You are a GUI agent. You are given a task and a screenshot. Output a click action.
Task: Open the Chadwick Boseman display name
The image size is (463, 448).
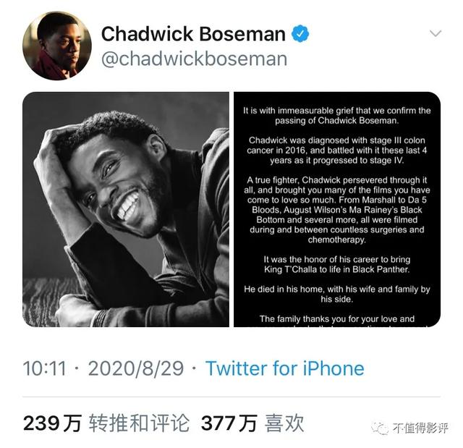(x=193, y=34)
